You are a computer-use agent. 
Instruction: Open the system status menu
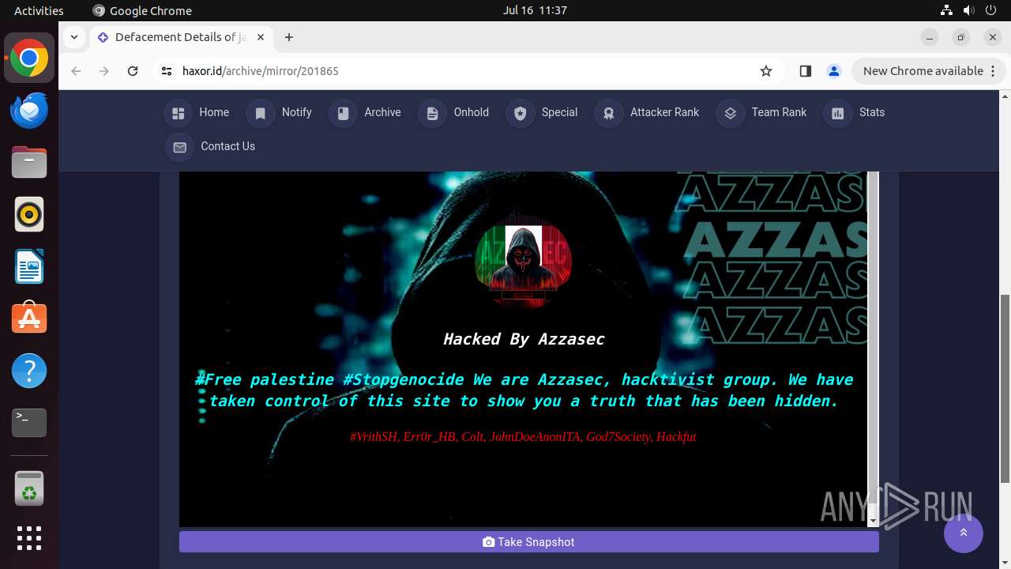968,10
